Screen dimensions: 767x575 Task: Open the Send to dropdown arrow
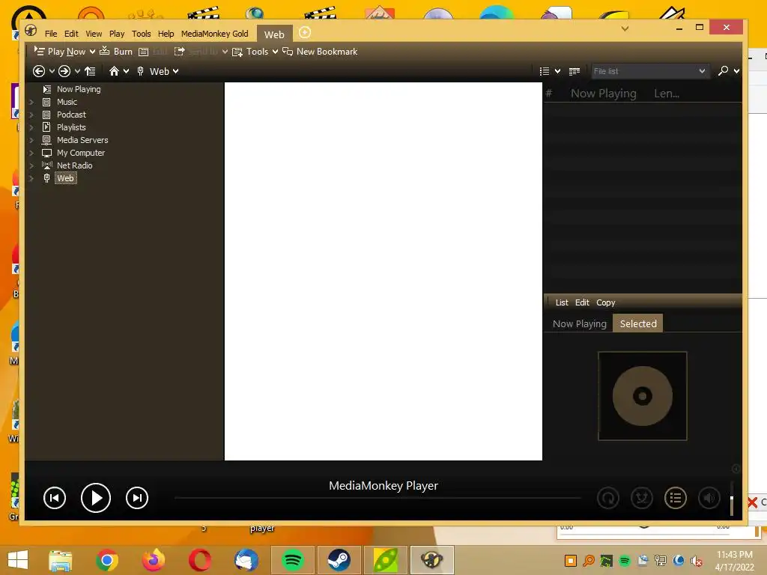(225, 52)
